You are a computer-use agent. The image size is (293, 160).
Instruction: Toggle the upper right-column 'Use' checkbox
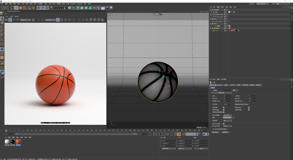coord(249,108)
